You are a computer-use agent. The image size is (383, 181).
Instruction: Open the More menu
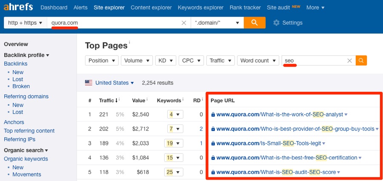pos(315,8)
